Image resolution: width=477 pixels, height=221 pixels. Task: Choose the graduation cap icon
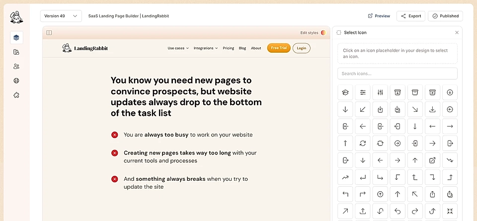[345, 92]
